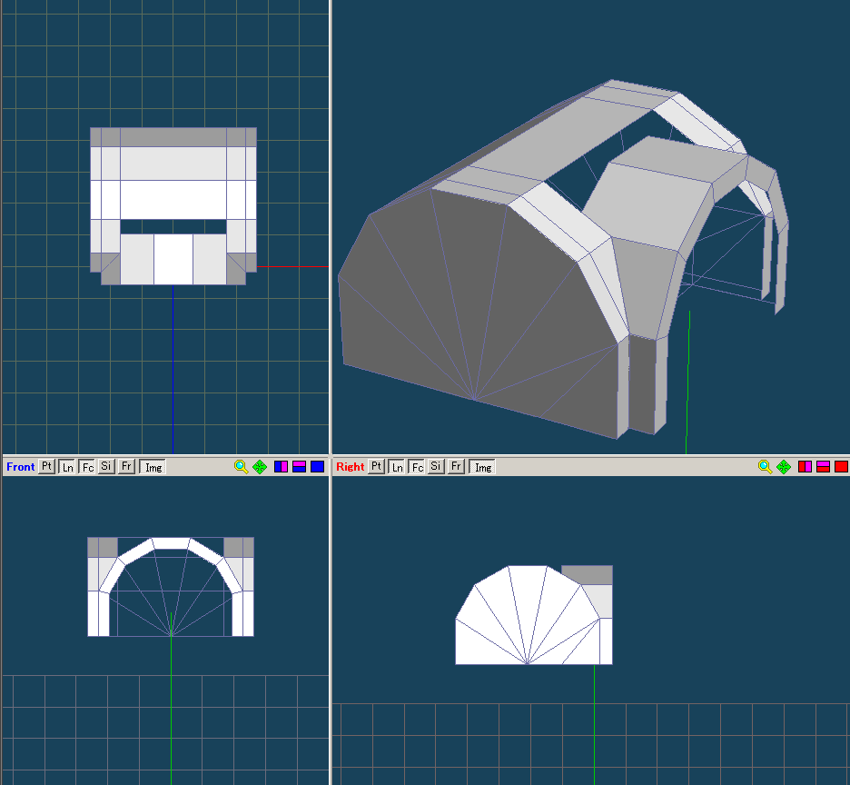The height and width of the screenshot is (785, 850).
Task: Click the green pan icon in the Right view toolbar
Action: 784,467
